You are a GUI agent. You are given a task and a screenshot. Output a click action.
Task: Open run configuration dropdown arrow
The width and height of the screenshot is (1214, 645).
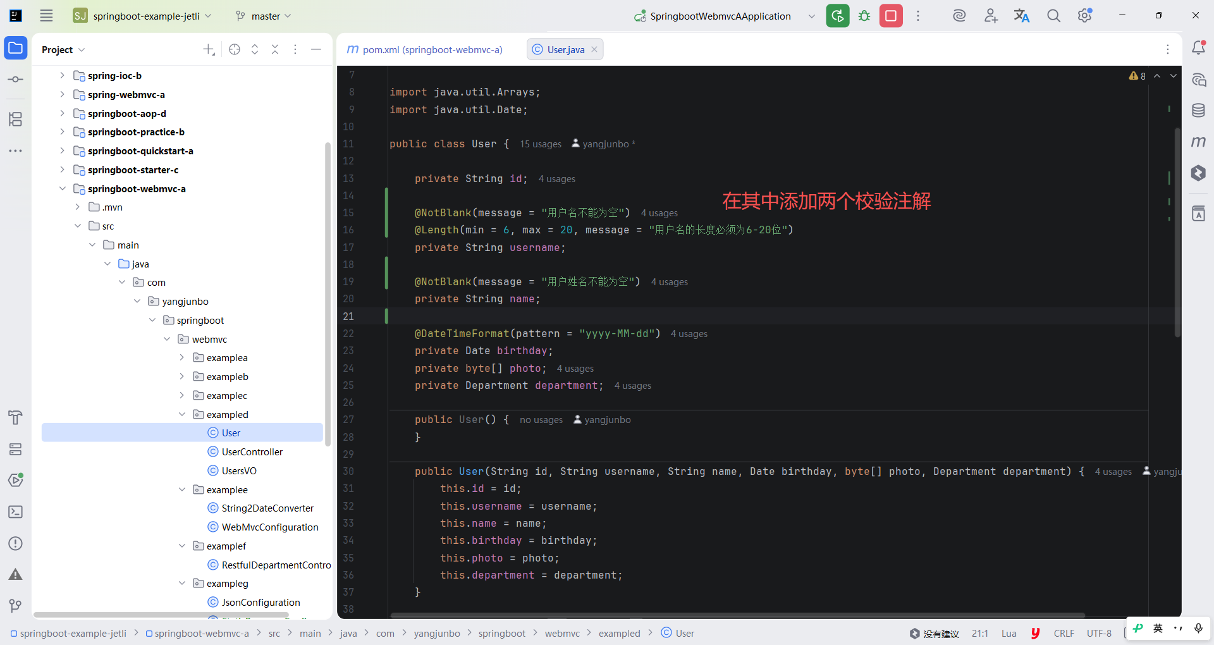[x=812, y=16]
